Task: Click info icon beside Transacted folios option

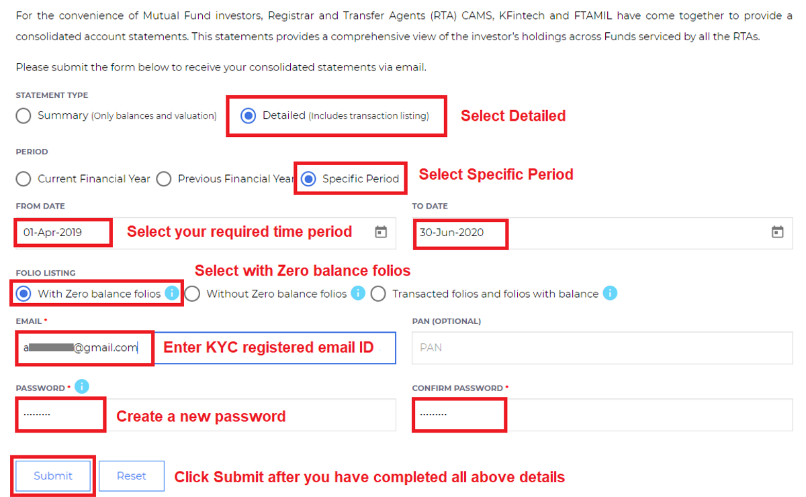Action: [x=609, y=293]
